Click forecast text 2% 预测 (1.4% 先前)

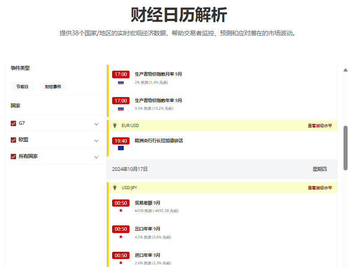coord(151,82)
